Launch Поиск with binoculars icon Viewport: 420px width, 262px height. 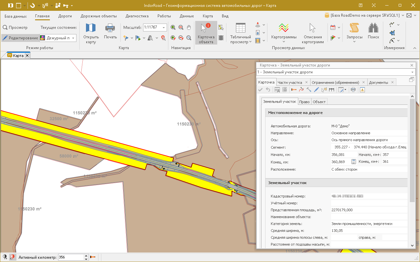(373, 32)
